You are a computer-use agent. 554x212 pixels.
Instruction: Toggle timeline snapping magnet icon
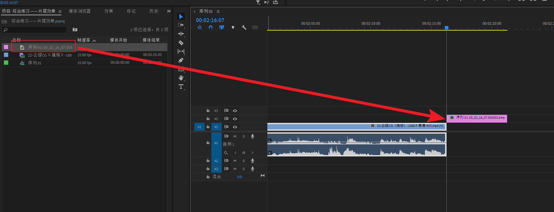coord(211,28)
